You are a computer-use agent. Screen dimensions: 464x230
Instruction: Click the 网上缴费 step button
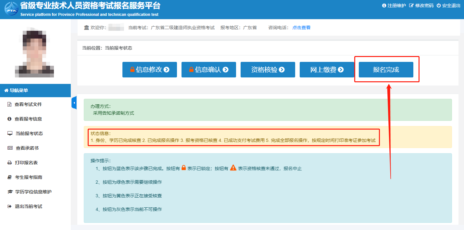click(x=327, y=70)
